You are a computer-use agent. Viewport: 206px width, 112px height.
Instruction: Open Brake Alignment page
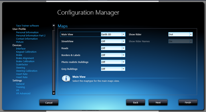point(25,58)
